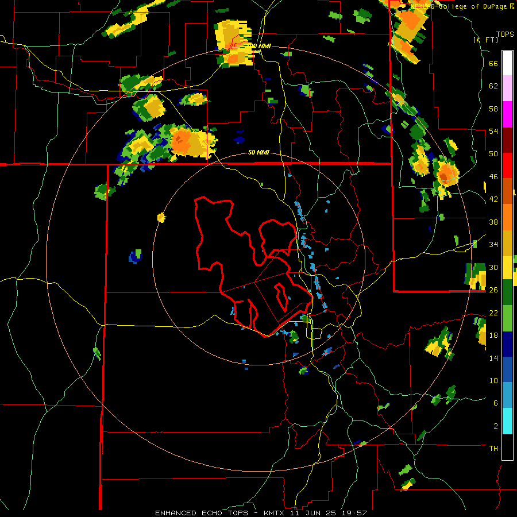Pick the light green 22 kft legend swatch
Image resolution: width=517 pixels, height=517 pixels.
[507, 318]
